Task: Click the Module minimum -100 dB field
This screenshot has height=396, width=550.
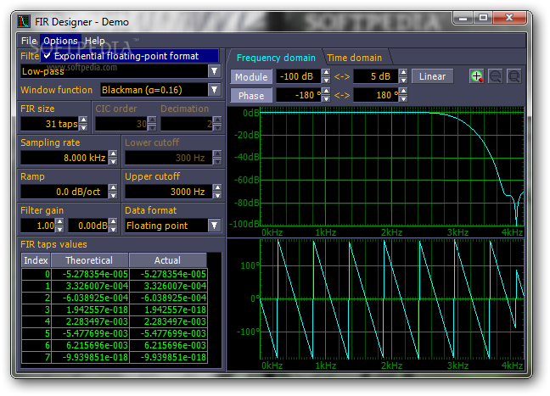Action: (x=299, y=76)
